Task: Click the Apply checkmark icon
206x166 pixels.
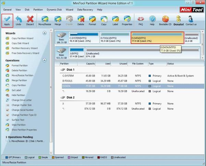Action: [x=7, y=19]
